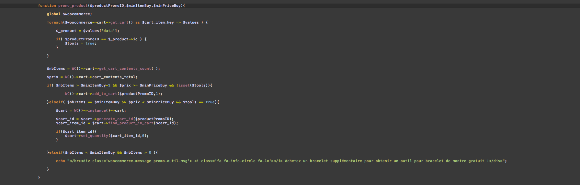Viewport: 580px width, 185px height.
Task: Click the $_product variable assignment
Action: coord(87,31)
